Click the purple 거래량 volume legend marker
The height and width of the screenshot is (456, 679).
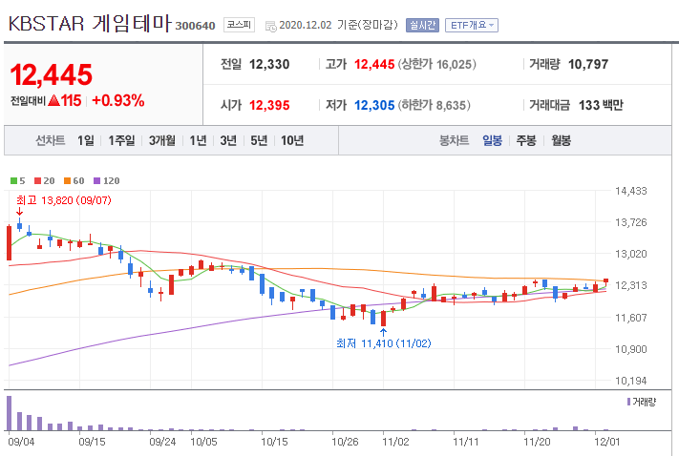[628, 402]
